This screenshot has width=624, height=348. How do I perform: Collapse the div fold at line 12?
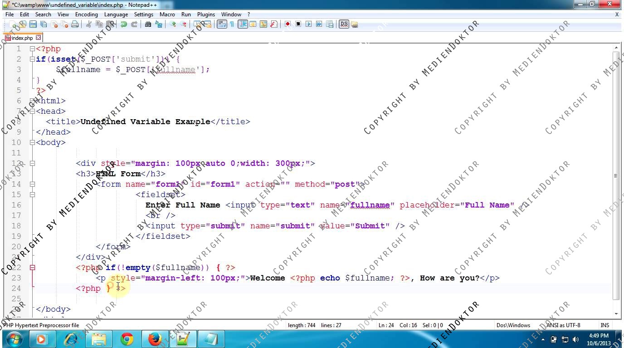coord(32,163)
